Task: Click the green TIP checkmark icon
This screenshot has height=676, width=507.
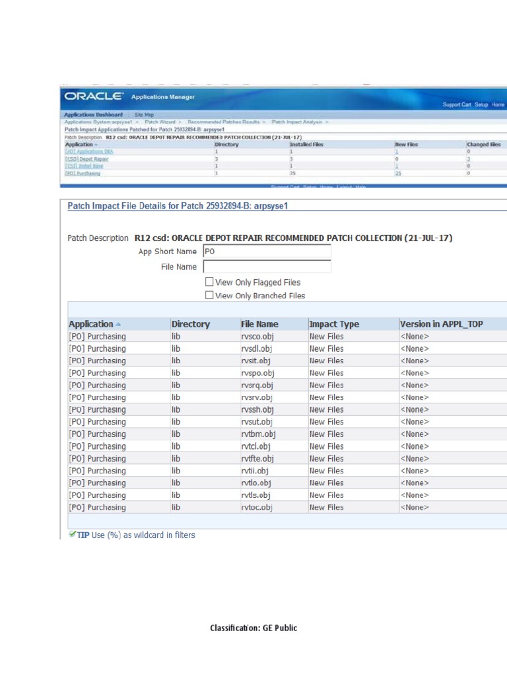Action: [x=72, y=534]
